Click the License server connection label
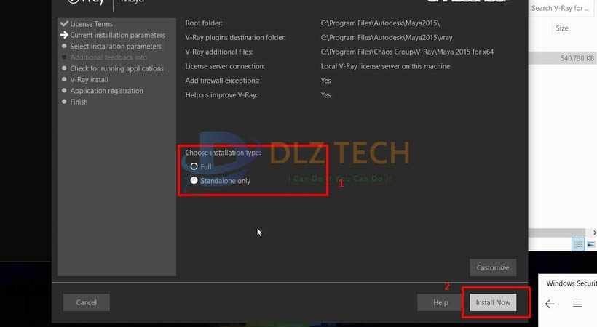The height and width of the screenshot is (327, 597). pyautogui.click(x=225, y=66)
